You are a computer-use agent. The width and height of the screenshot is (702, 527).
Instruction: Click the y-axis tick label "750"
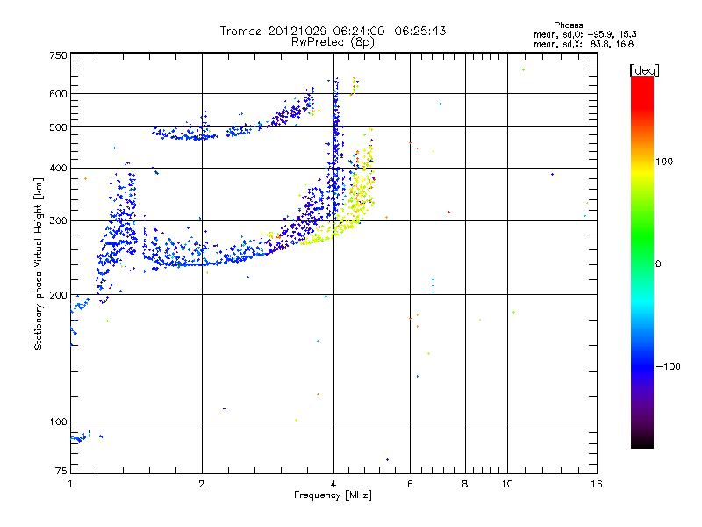click(58, 55)
